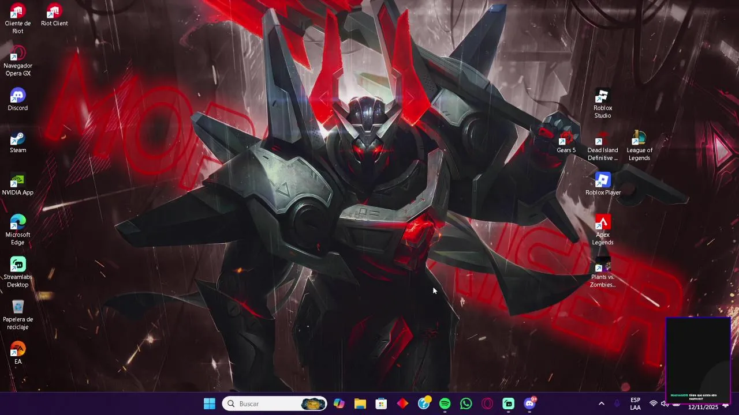Viewport: 739px width, 415px height.
Task: Open File Explorer from the taskbar
Action: [x=360, y=404]
